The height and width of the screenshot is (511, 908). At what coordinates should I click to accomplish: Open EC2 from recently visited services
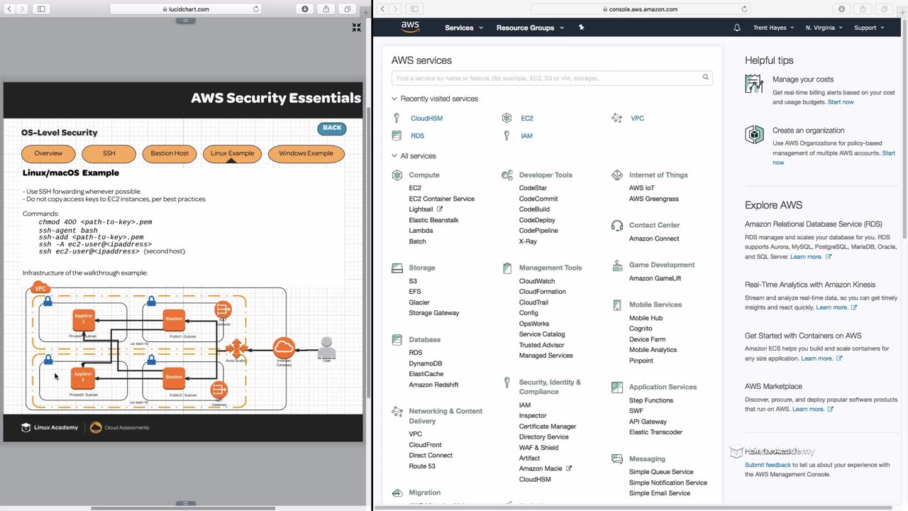(527, 119)
